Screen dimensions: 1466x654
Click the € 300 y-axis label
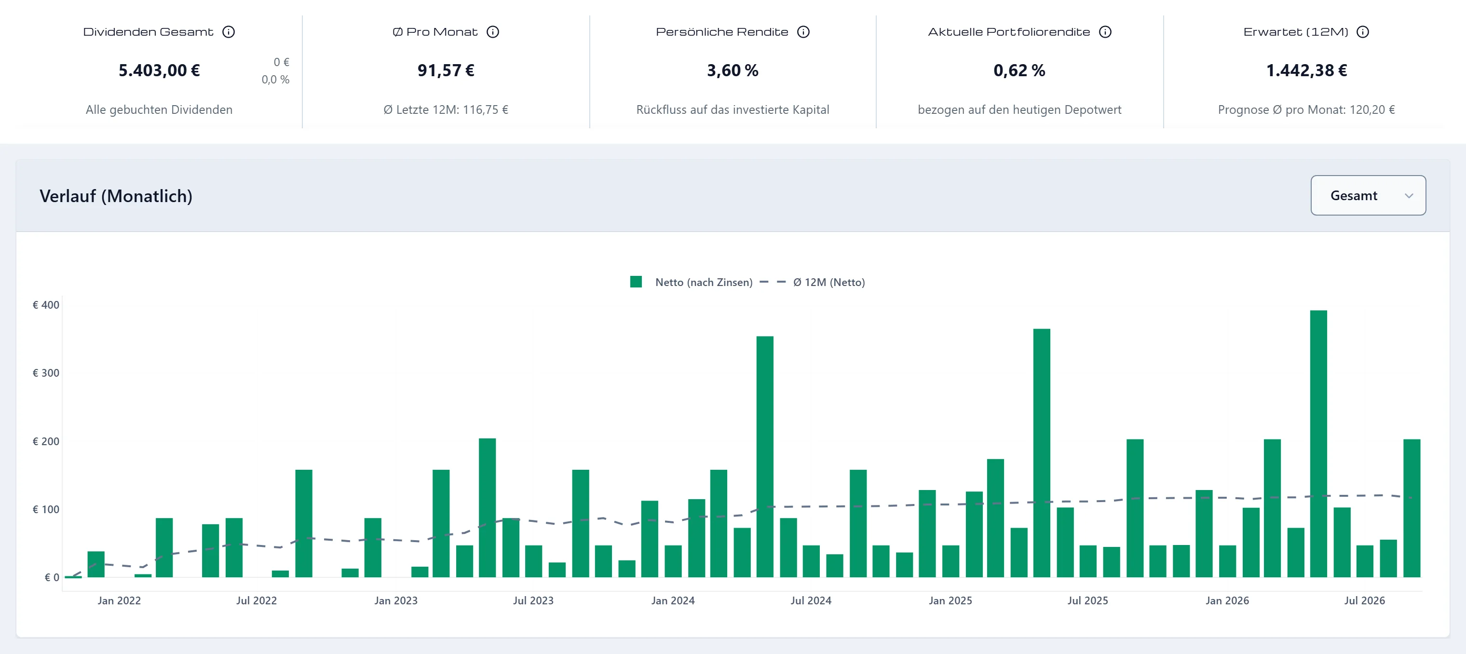45,373
